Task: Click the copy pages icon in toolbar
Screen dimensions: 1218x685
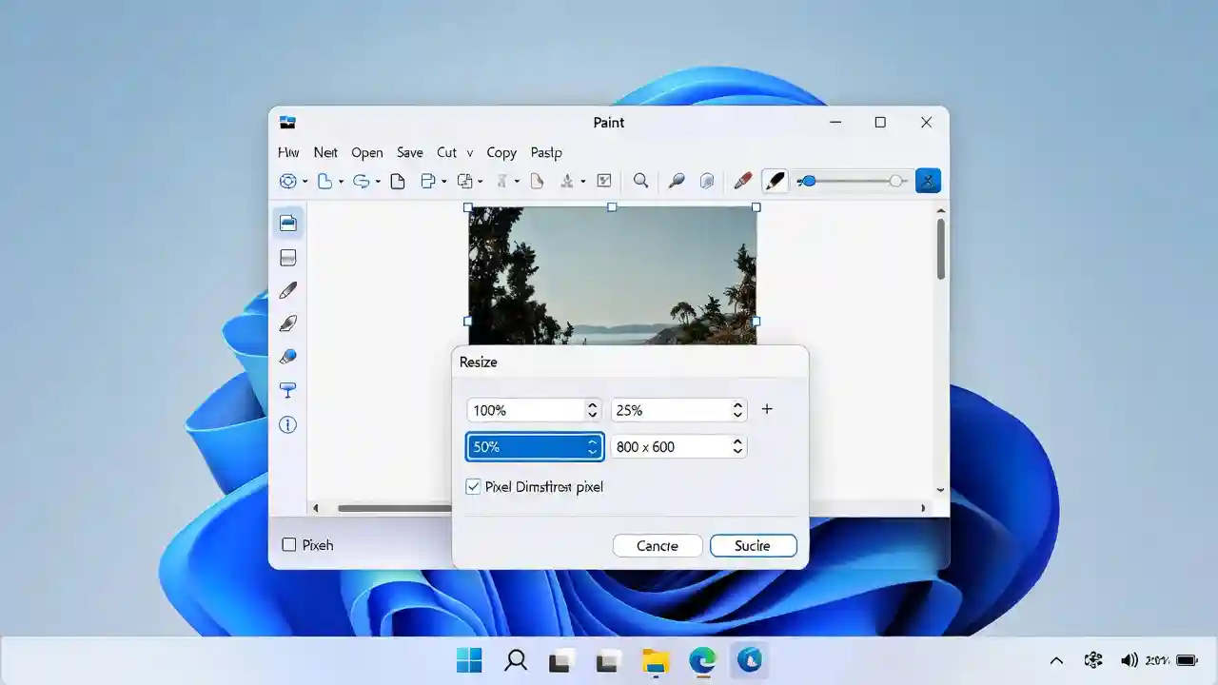Action: point(464,181)
